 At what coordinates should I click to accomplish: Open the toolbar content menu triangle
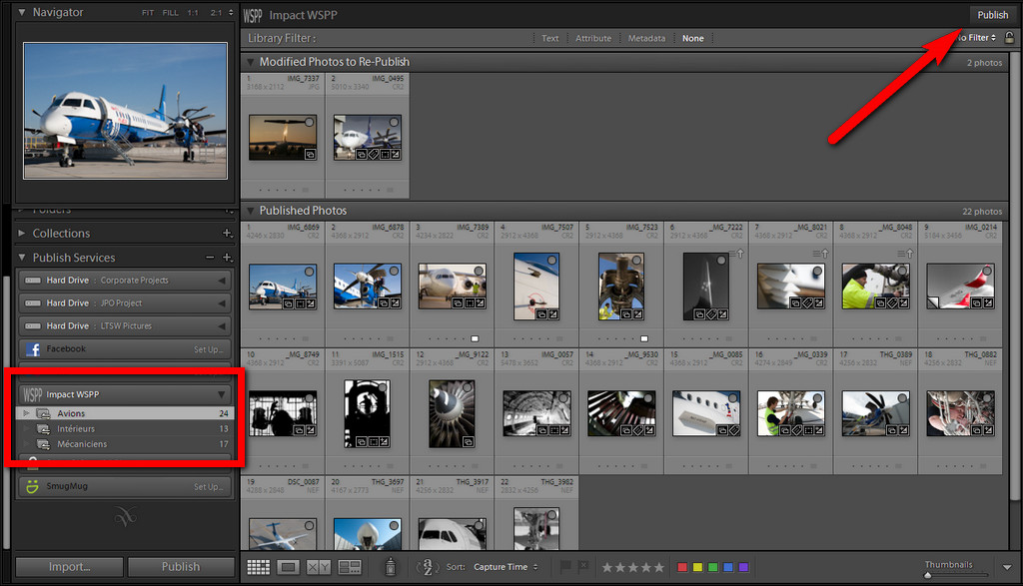pyautogui.click(x=1007, y=568)
